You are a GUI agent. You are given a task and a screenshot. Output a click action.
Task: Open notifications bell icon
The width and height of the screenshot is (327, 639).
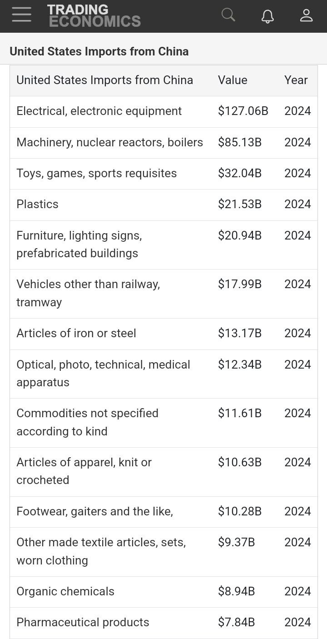268,15
